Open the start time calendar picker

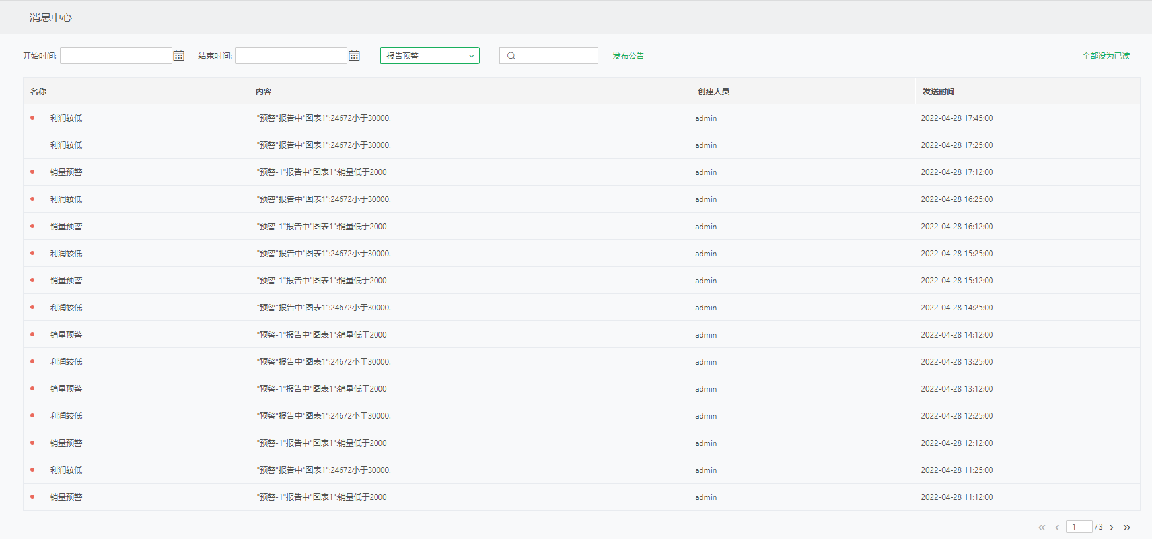(x=178, y=55)
